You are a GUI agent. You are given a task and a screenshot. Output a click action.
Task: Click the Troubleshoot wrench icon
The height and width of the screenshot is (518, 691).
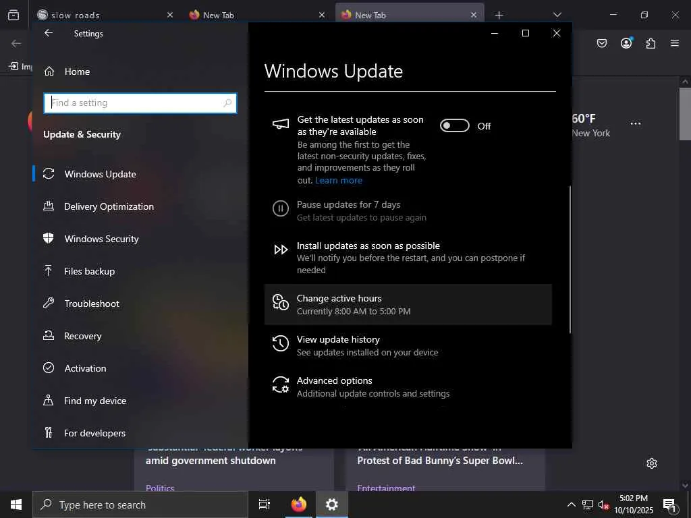49,303
